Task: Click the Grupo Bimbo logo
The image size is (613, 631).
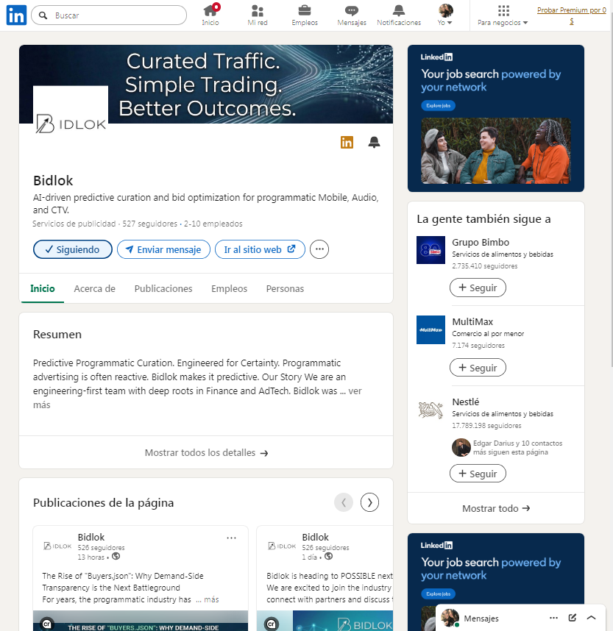Action: click(430, 250)
